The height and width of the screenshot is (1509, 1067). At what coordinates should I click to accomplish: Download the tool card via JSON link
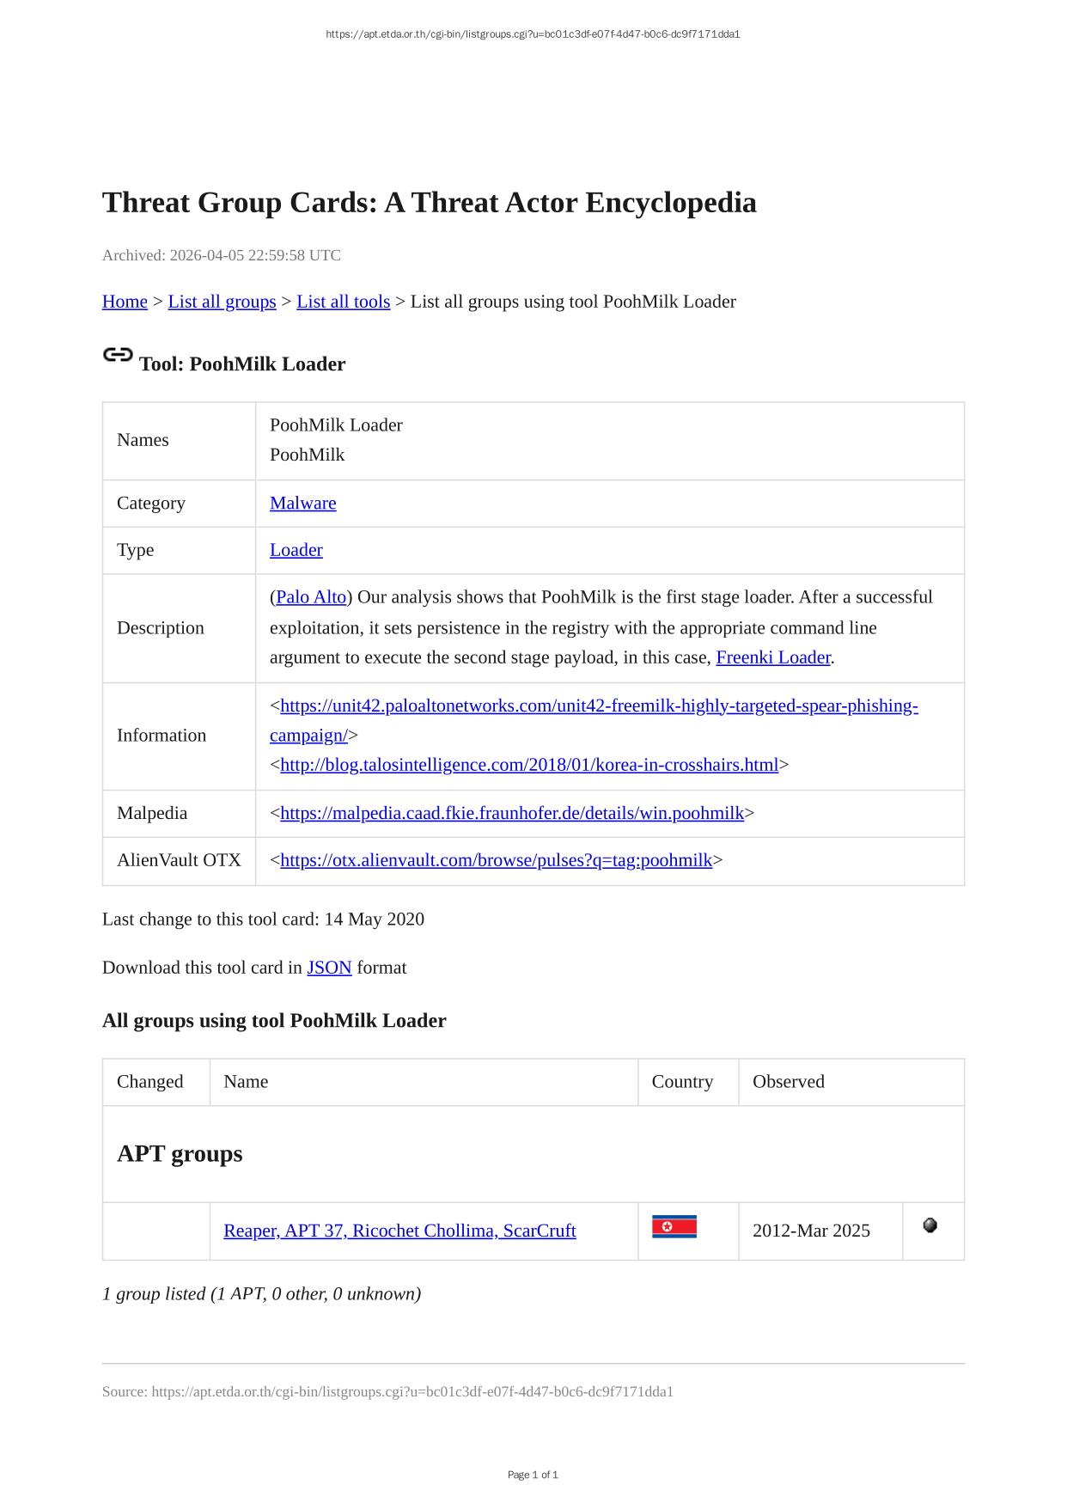(329, 968)
